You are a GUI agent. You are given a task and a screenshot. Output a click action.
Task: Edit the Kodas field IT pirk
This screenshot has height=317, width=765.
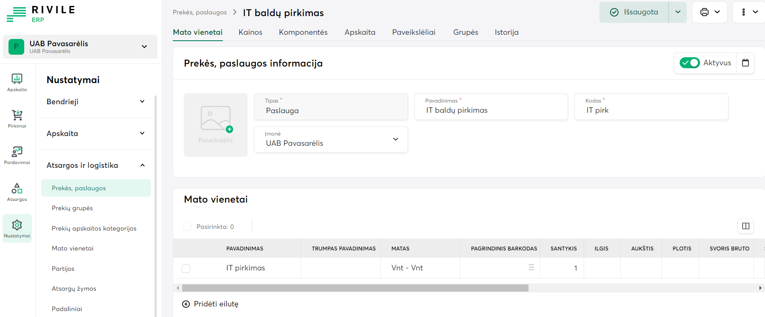(651, 106)
